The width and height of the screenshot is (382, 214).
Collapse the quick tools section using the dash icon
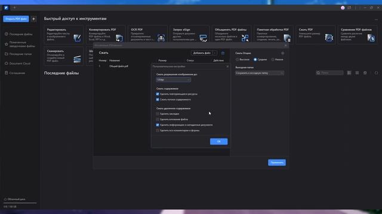376,20
